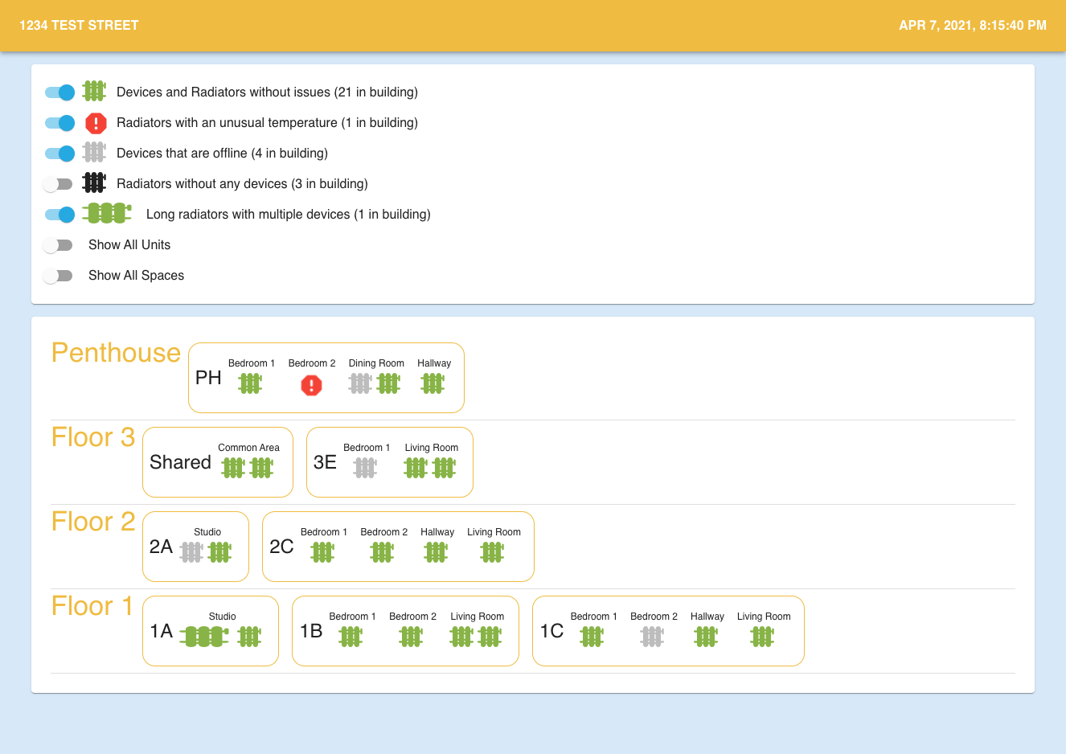The image size is (1066, 754).
Task: Click the 2C unit label
Action: tap(281, 547)
